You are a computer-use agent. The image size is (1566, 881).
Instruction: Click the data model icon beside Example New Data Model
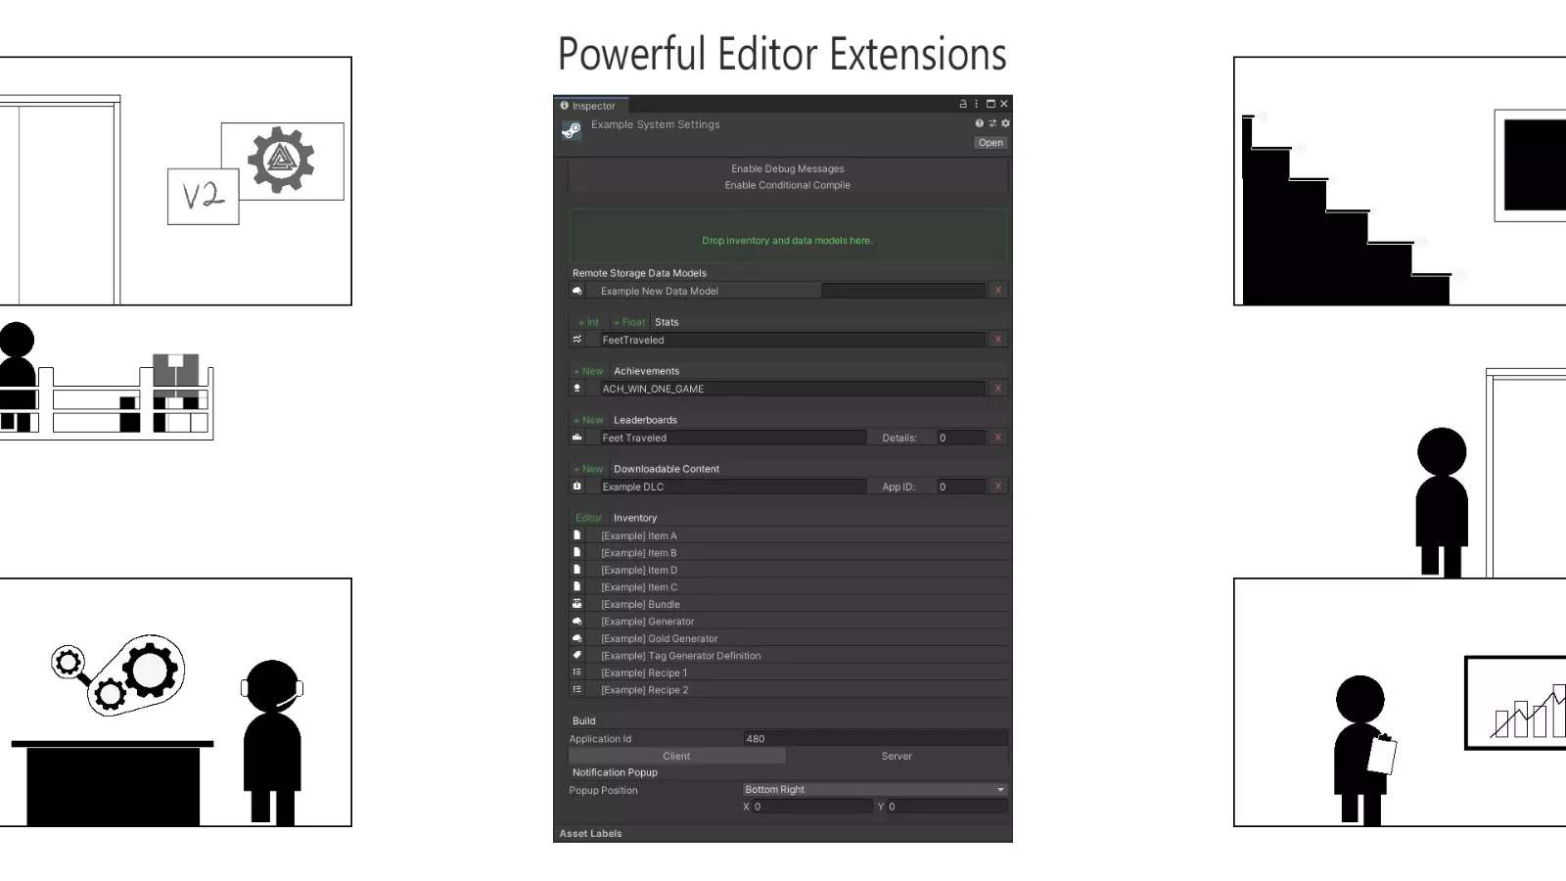pos(577,291)
